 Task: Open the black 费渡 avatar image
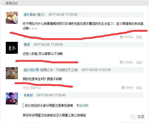[x=12, y=48]
